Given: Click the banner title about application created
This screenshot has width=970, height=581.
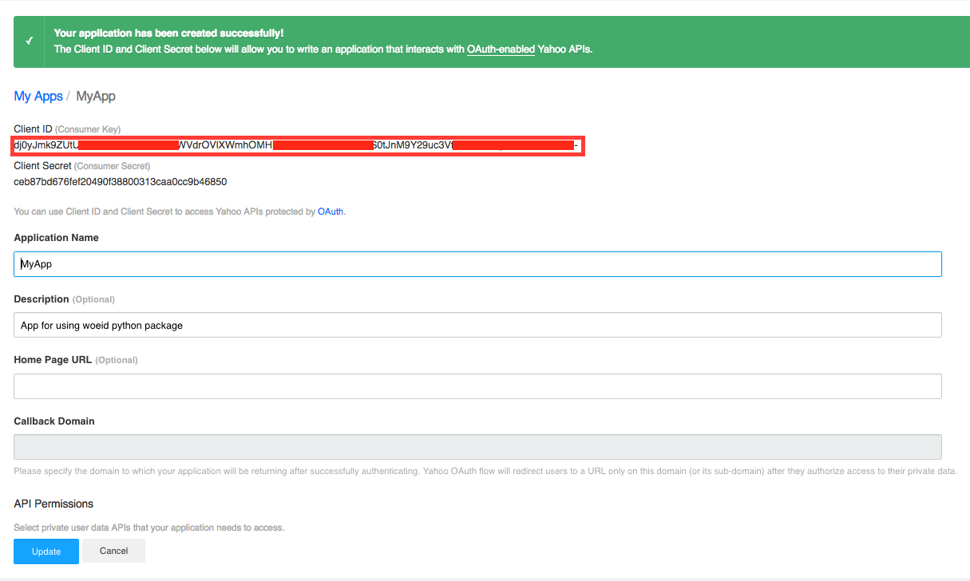Looking at the screenshot, I should pyautogui.click(x=168, y=34).
